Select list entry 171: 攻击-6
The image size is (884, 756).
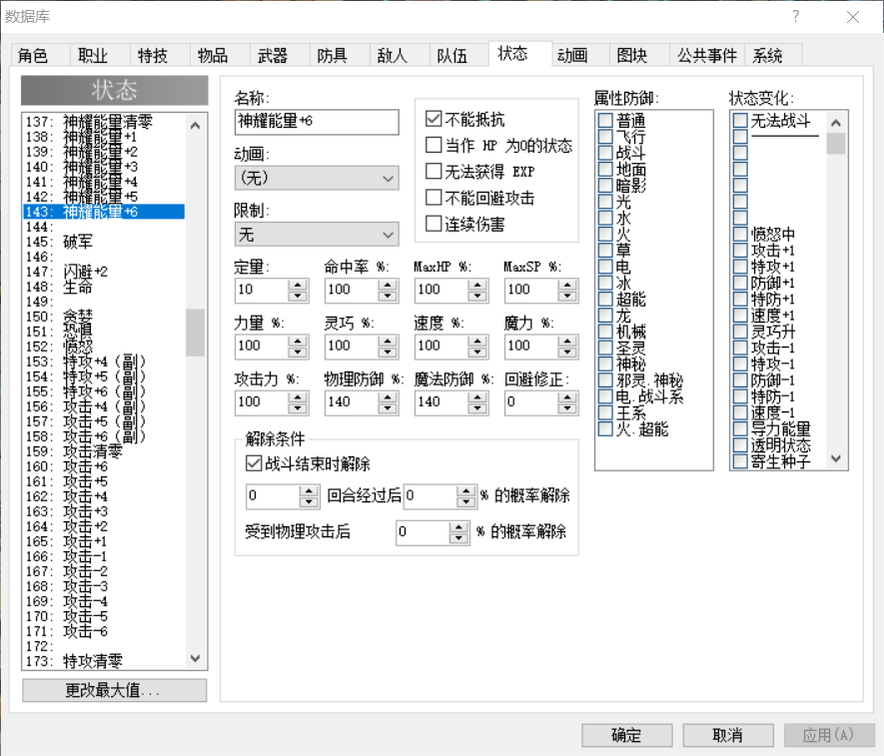coord(104,631)
